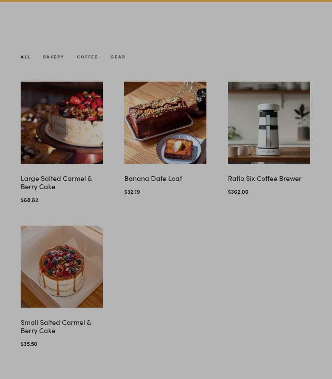332x379 pixels.
Task: Open the GEAR category tab
Action: [118, 57]
